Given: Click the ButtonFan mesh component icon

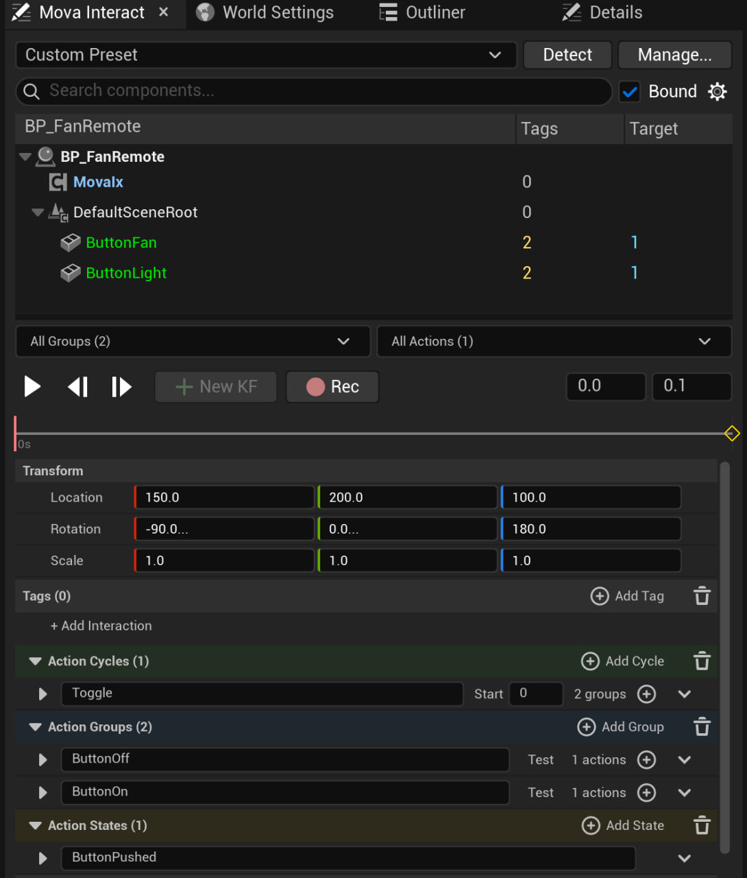Looking at the screenshot, I should pos(71,242).
